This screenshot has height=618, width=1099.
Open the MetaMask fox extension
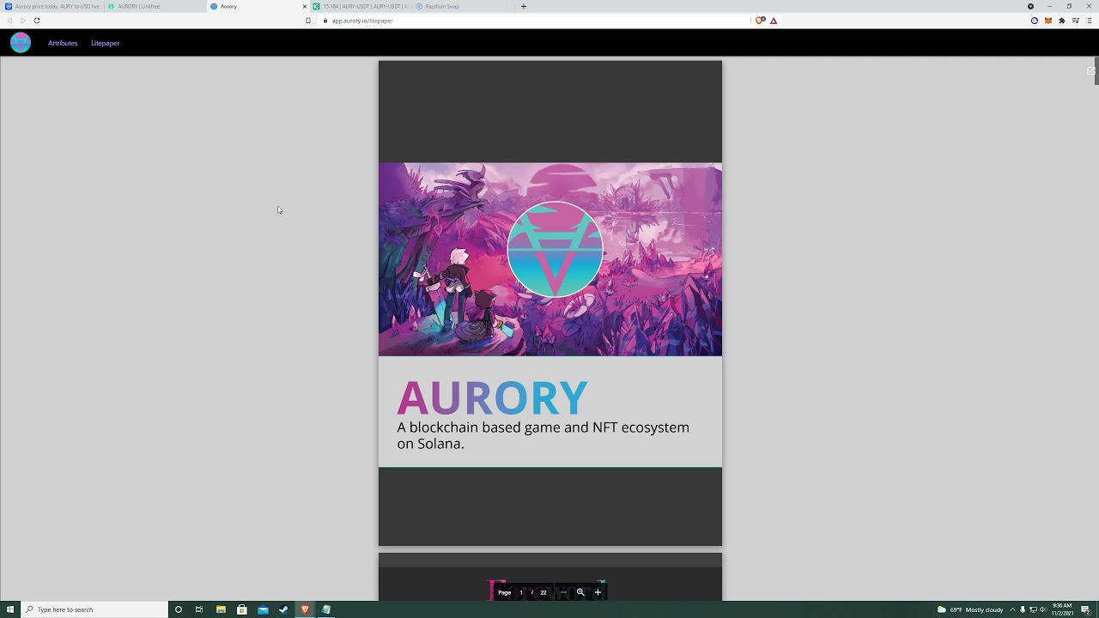point(1048,21)
